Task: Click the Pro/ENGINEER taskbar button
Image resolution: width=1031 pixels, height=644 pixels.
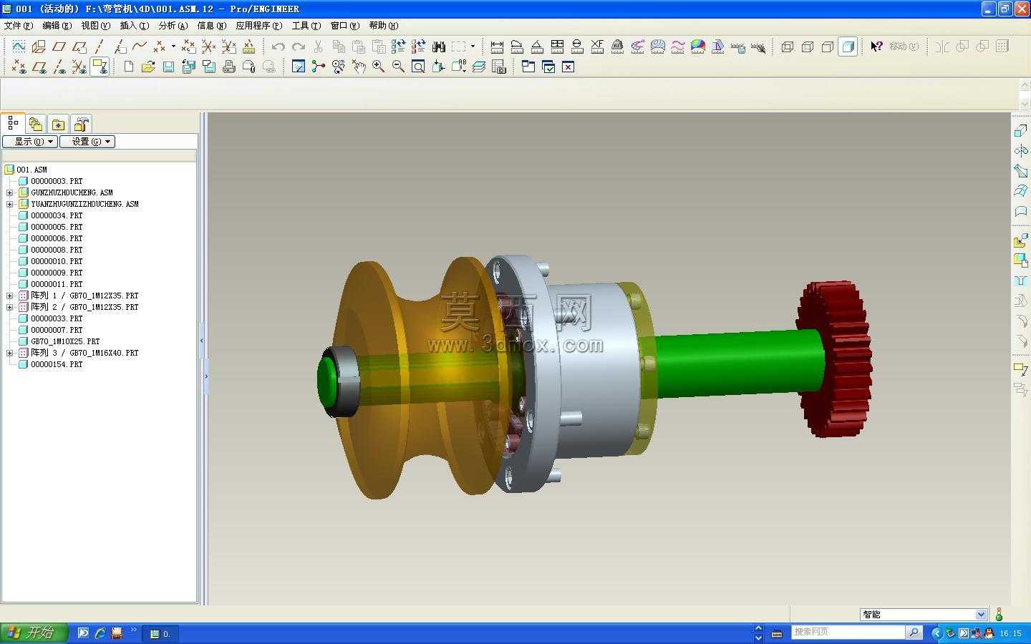Action: (160, 633)
